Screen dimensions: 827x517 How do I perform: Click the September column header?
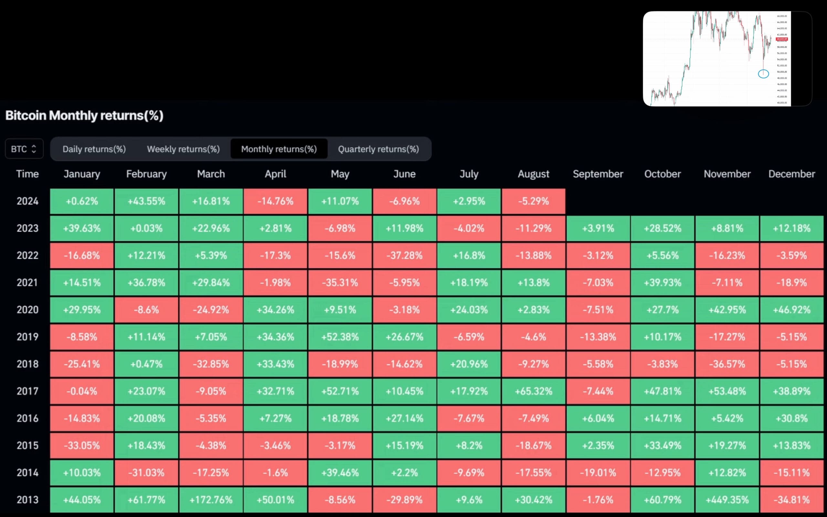tap(598, 174)
